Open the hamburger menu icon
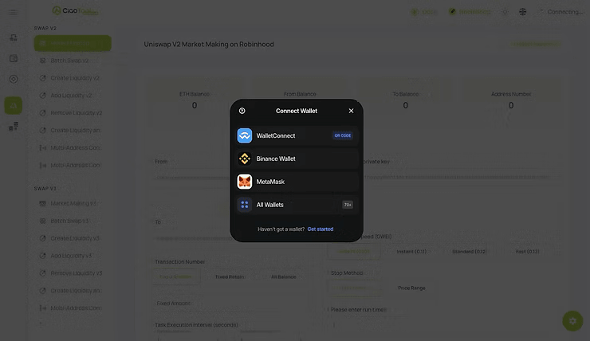The height and width of the screenshot is (341, 590). (x=13, y=12)
